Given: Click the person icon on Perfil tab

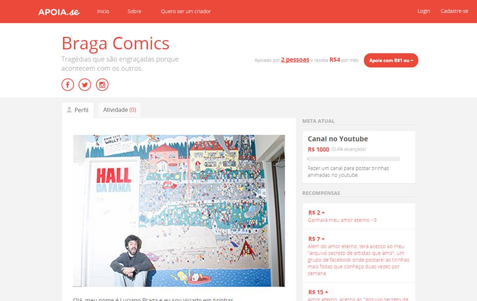Looking at the screenshot, I should pyautogui.click(x=70, y=110).
